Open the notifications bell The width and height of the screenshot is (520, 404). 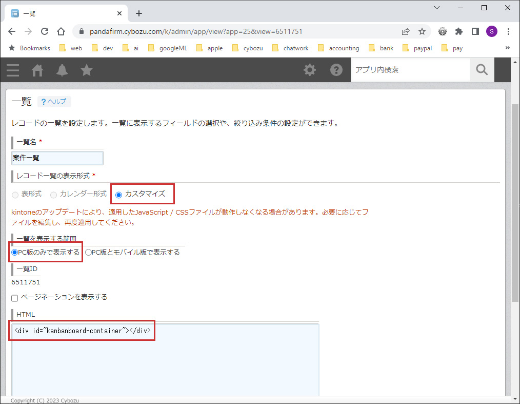pyautogui.click(x=62, y=70)
